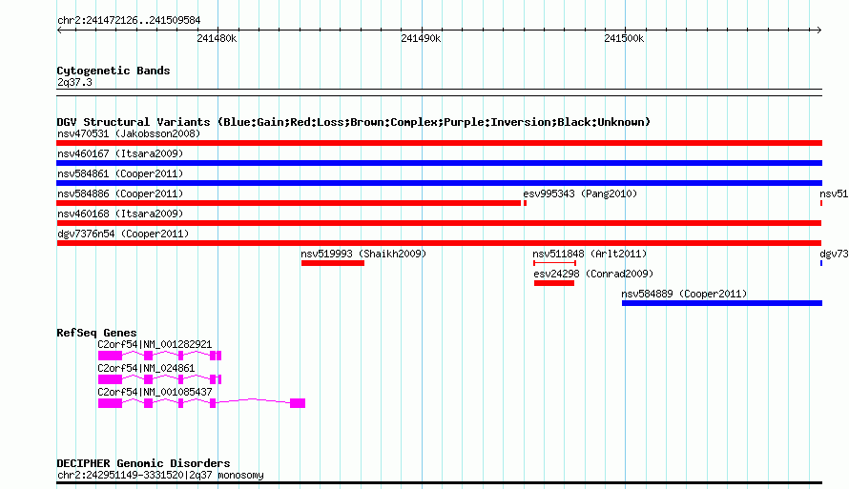The width and height of the screenshot is (849, 489).
Task: Select the dgv7376n54 (Cooper2011) red bar
Action: click(x=439, y=243)
